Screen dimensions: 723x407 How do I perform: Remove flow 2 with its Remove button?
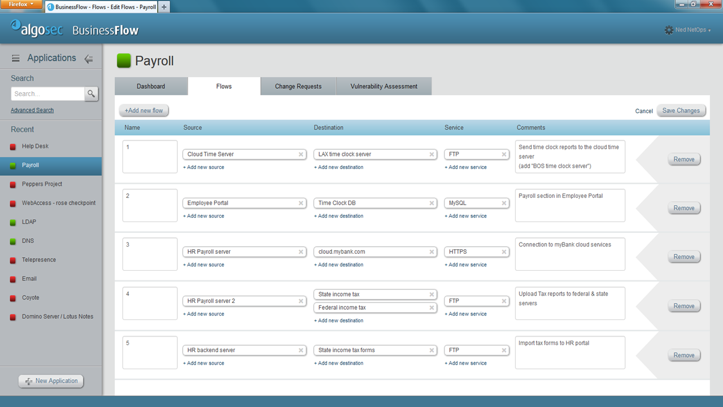pyautogui.click(x=684, y=208)
